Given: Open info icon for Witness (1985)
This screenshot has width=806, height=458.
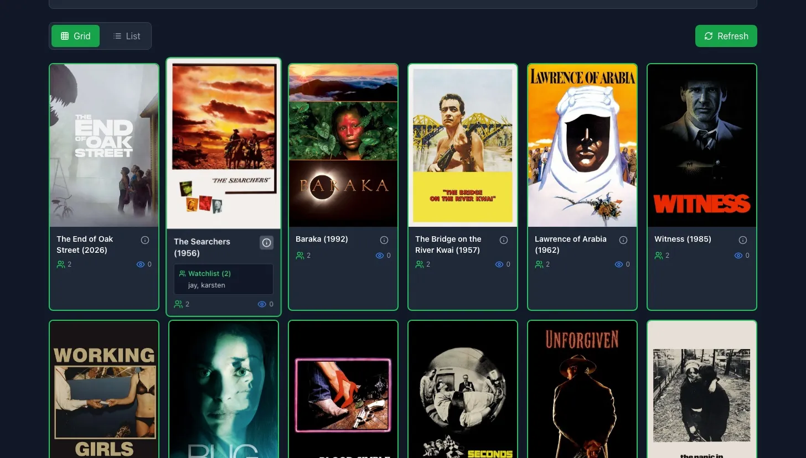Looking at the screenshot, I should (743, 240).
